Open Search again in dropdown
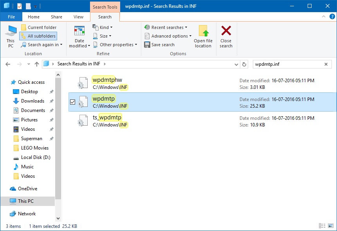 coord(41,45)
